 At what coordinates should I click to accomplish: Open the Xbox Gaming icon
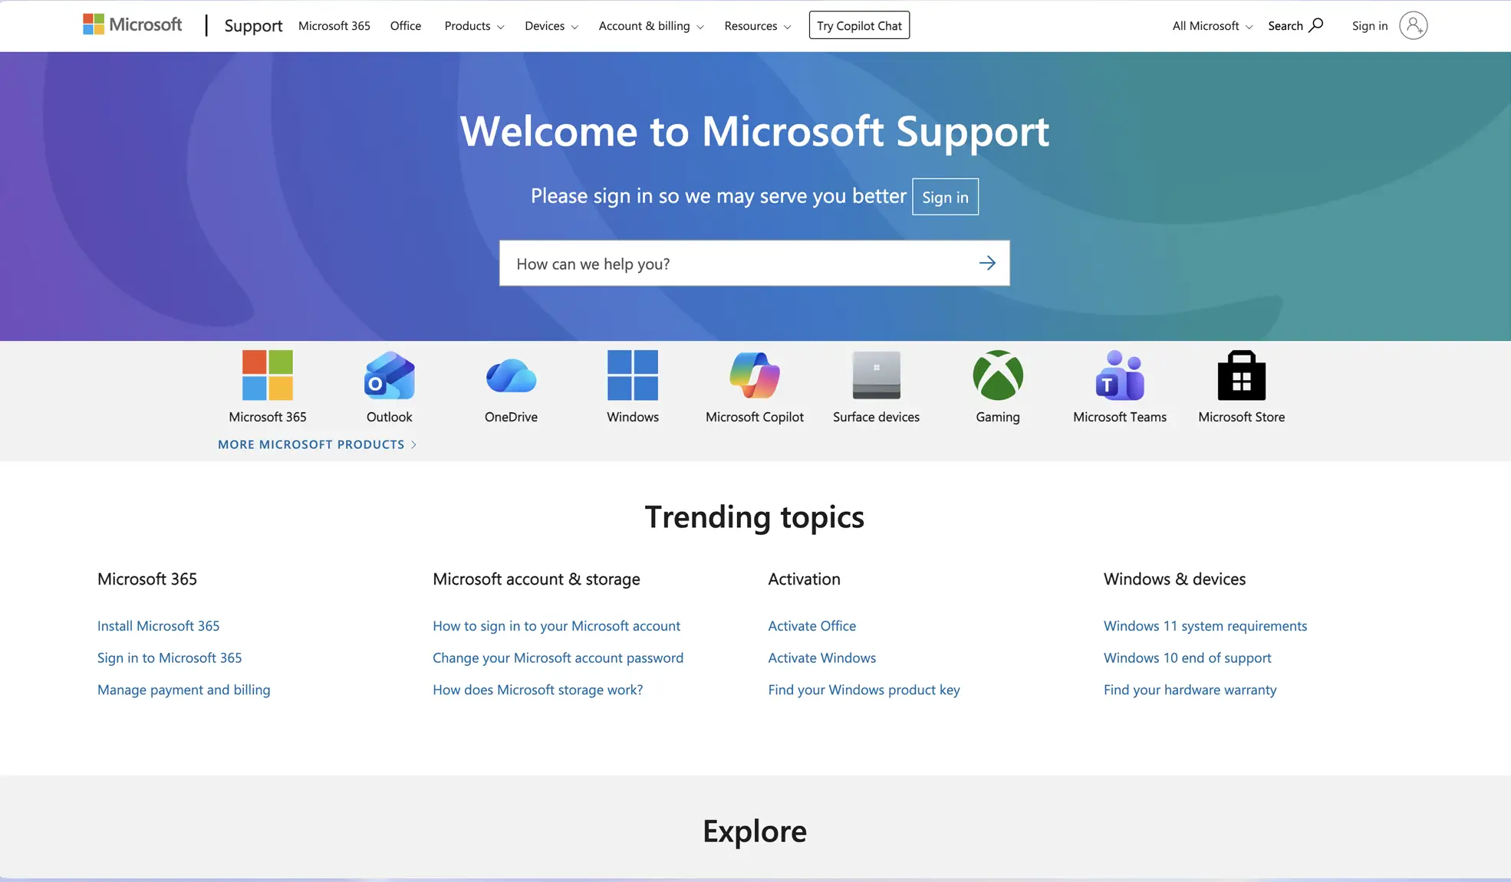tap(997, 375)
